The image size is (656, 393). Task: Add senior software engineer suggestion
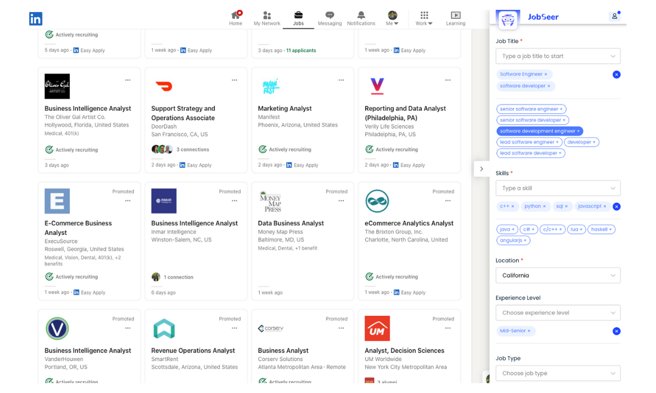pos(531,109)
